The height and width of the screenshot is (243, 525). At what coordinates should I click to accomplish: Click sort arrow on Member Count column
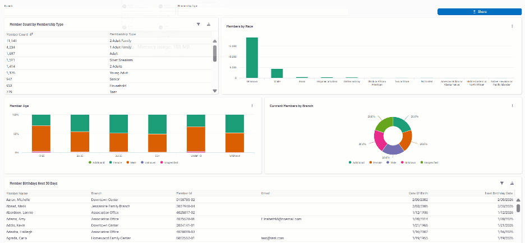coord(31,34)
